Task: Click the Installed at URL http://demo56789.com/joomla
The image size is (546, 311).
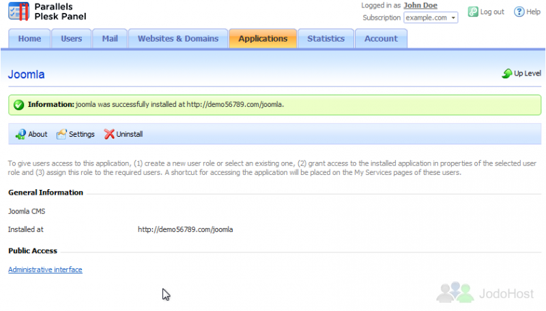Action: click(185, 230)
